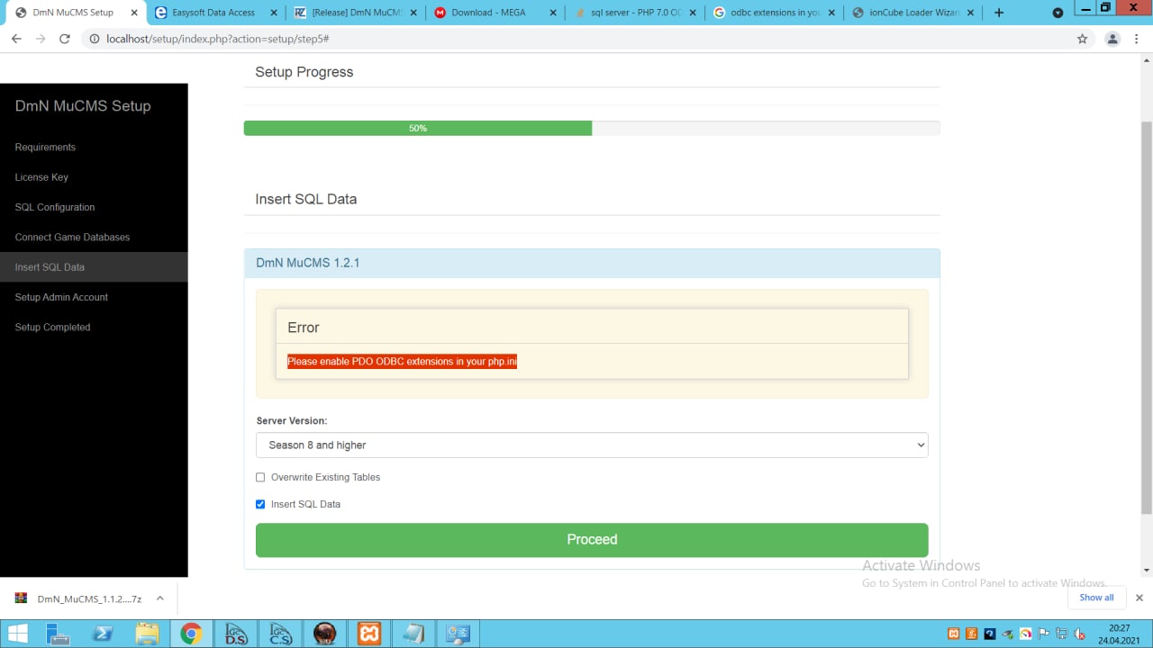Click the orange Java update tray icon
The height and width of the screenshot is (648, 1153).
tap(971, 634)
